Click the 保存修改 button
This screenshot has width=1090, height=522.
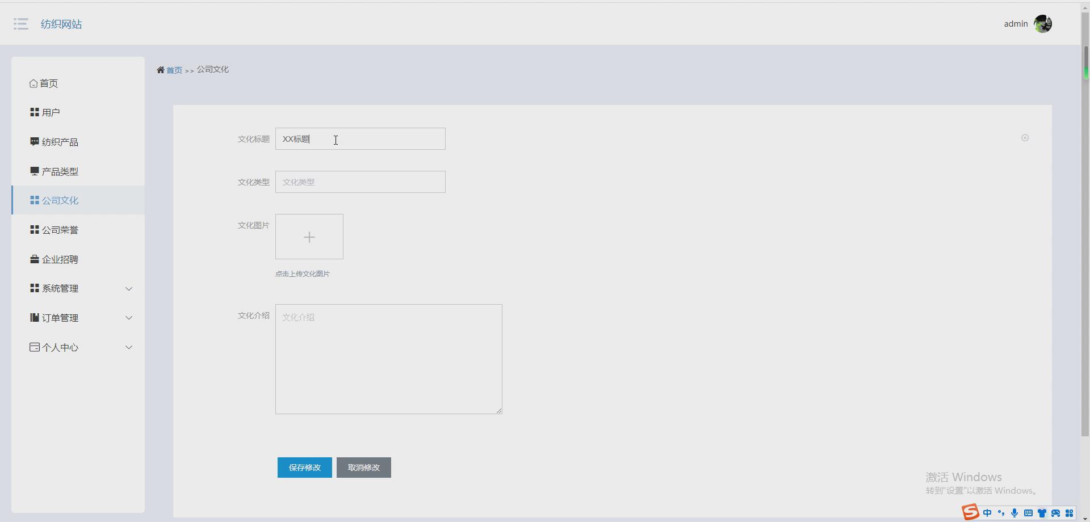point(305,468)
